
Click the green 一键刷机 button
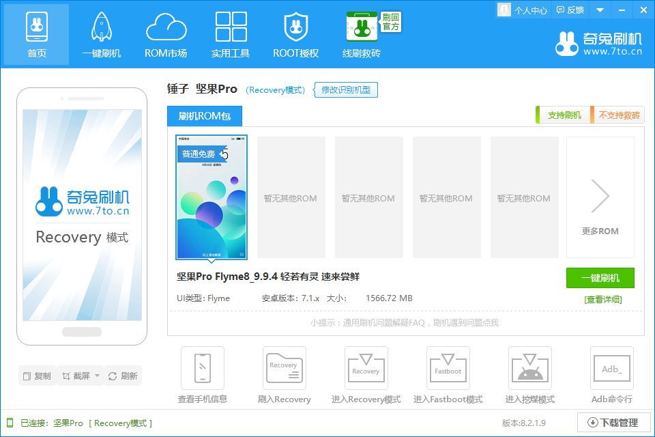tap(600, 278)
